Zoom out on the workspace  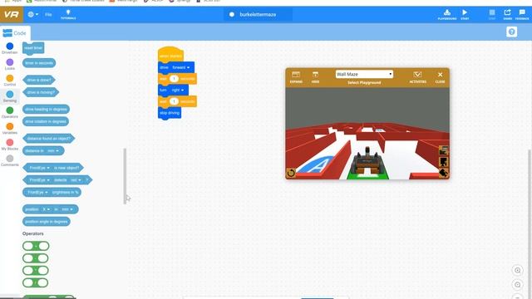click(x=517, y=284)
